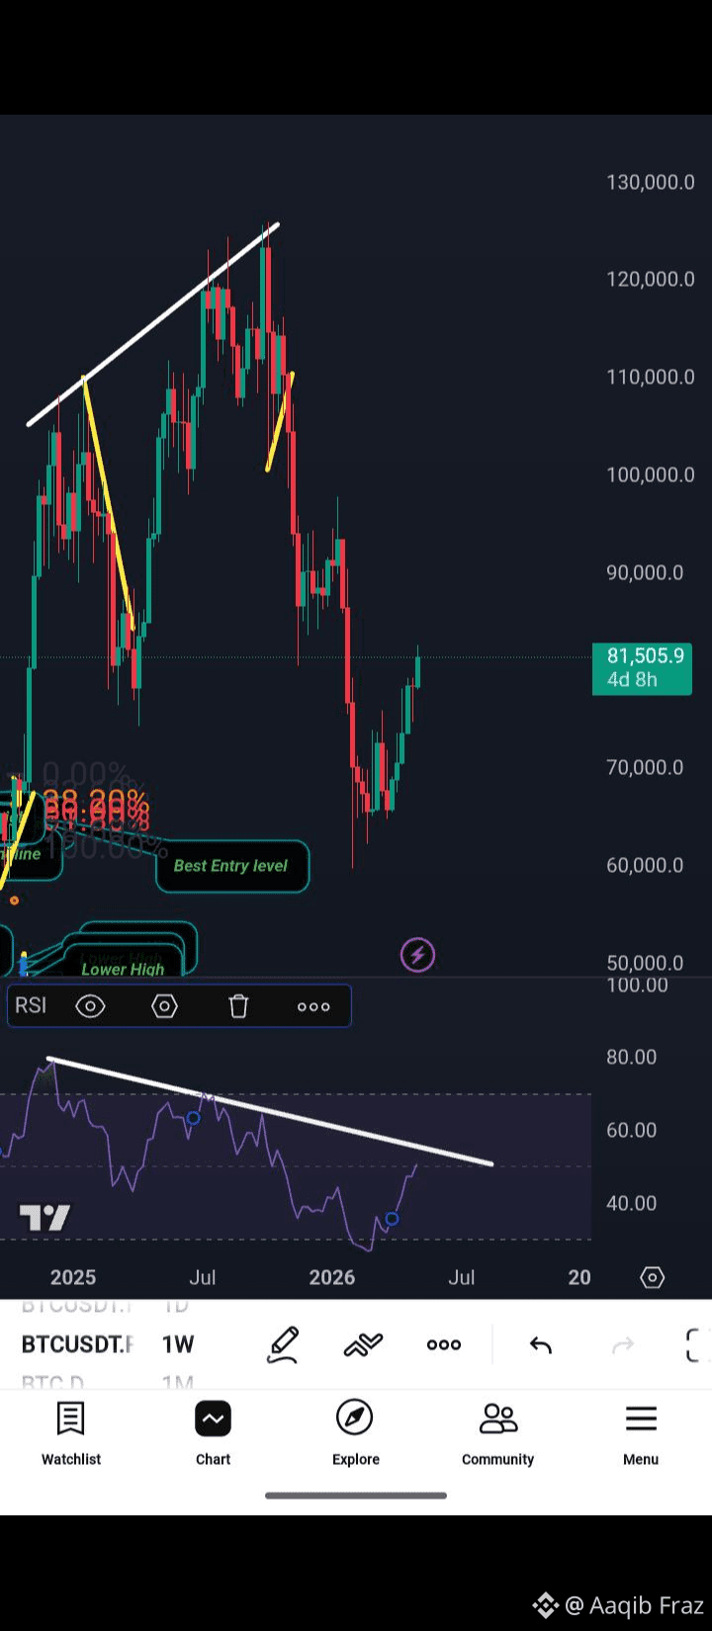Open the drawing pencil tool
The height and width of the screenshot is (1631, 712).
283,1344
